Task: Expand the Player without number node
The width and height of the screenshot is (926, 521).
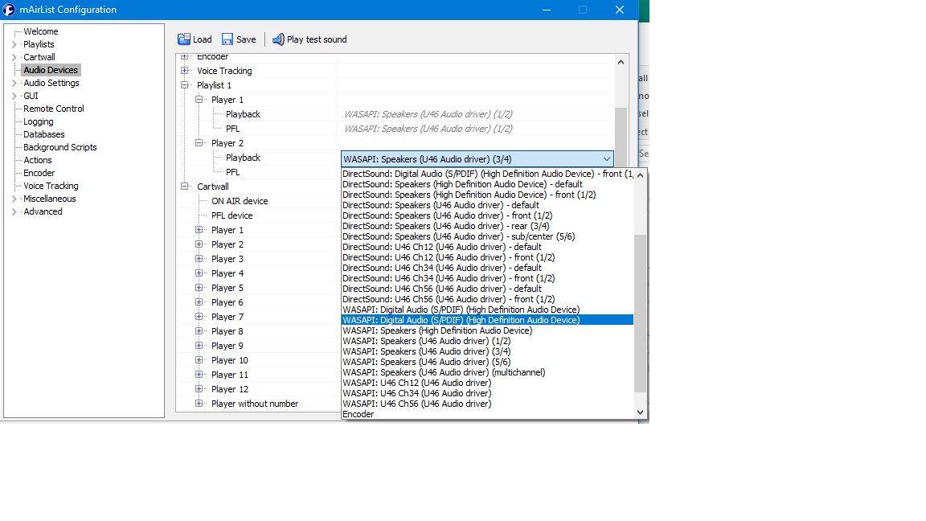Action: coord(199,404)
